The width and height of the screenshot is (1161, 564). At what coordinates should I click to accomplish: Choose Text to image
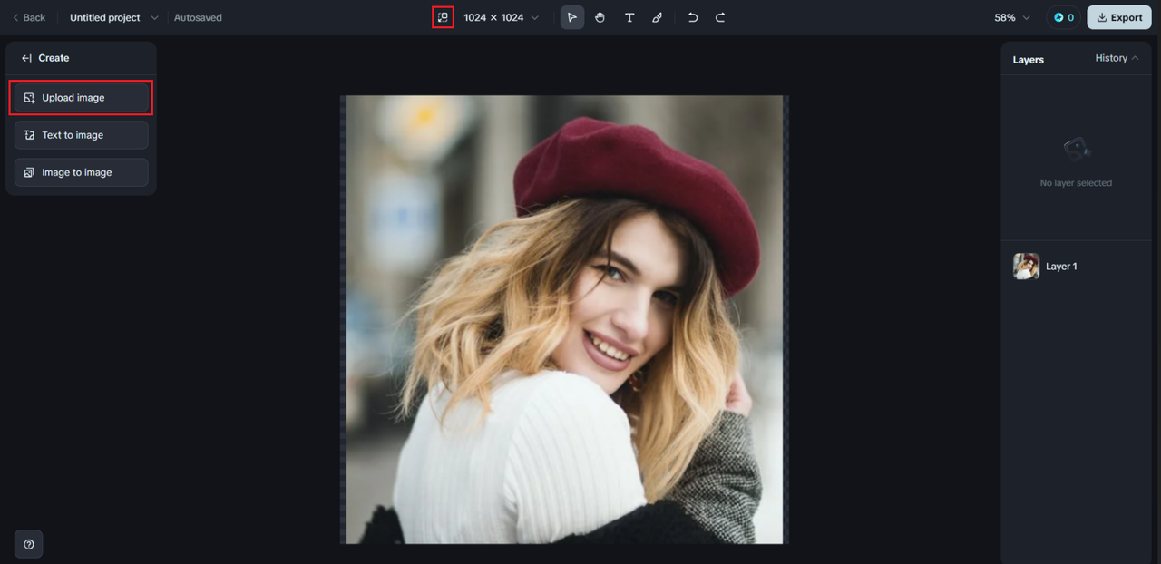(82, 135)
